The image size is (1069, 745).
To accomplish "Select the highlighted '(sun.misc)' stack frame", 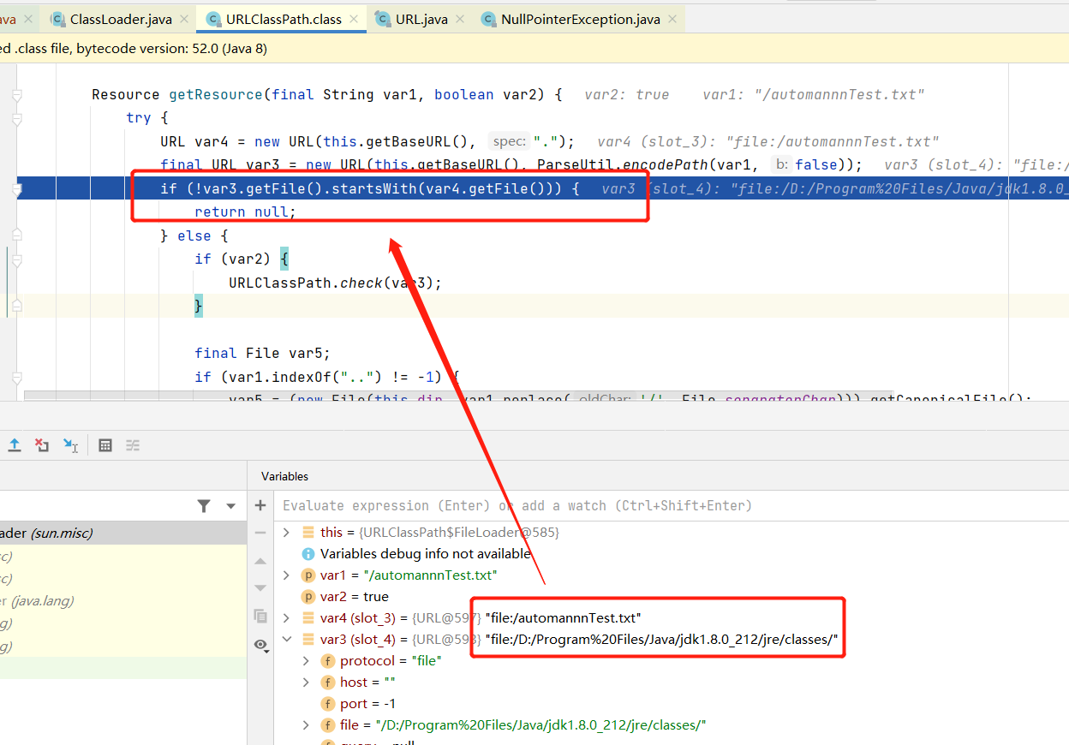I will 122,533.
